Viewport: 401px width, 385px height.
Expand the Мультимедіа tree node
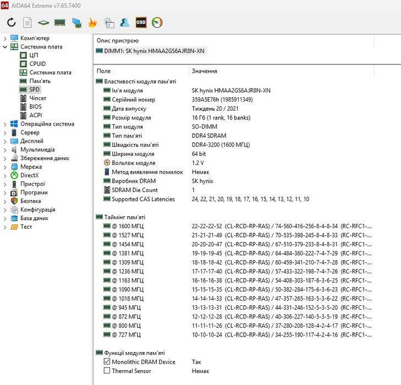pos(5,150)
